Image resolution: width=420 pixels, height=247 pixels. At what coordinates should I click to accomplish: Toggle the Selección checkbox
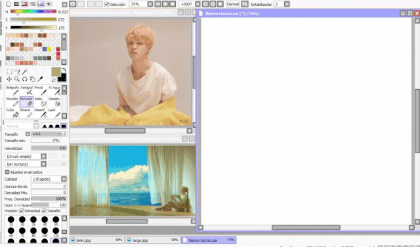coord(106,5)
